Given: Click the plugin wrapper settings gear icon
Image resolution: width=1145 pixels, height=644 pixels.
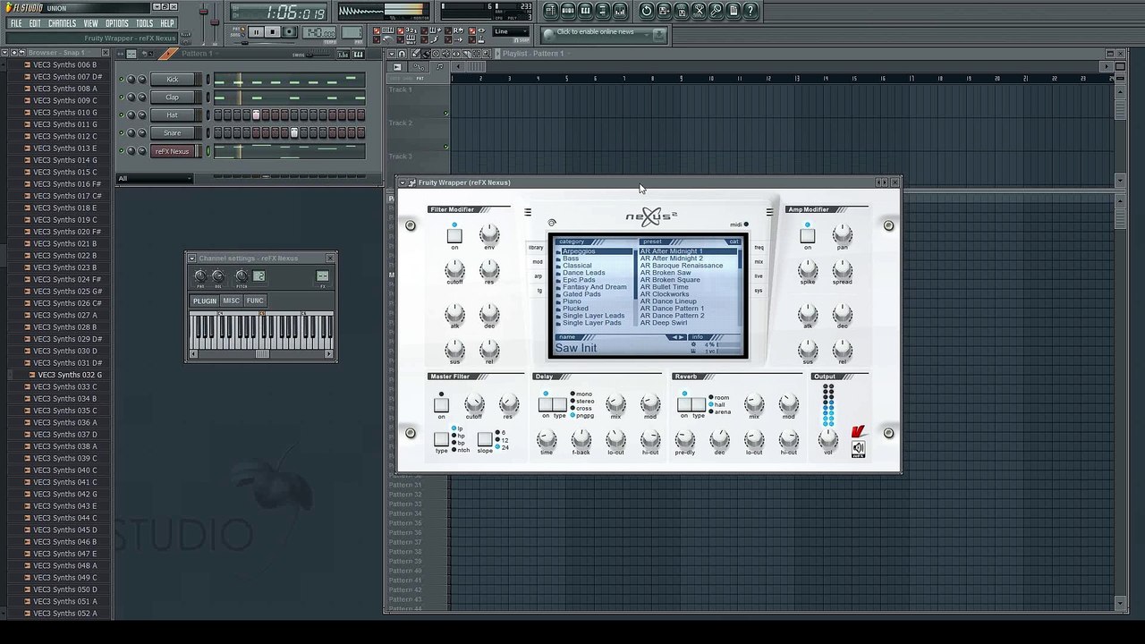Looking at the screenshot, I should coord(412,182).
